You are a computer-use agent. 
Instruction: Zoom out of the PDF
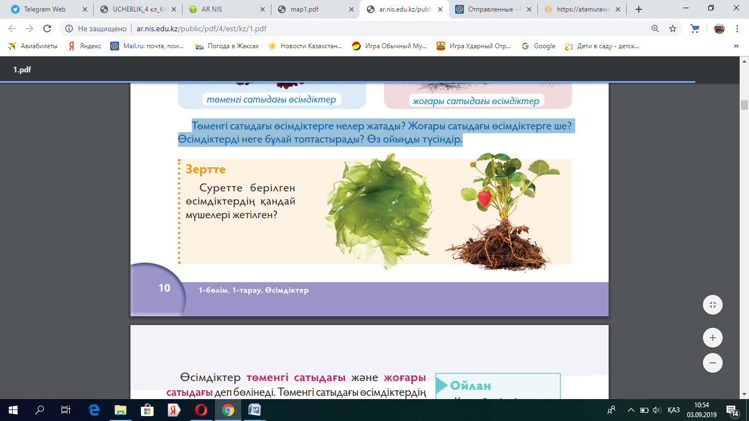[x=713, y=362]
